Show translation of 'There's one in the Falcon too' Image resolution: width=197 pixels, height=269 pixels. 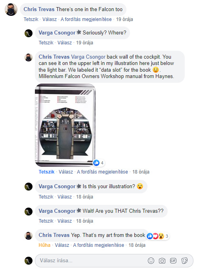click(x=86, y=19)
